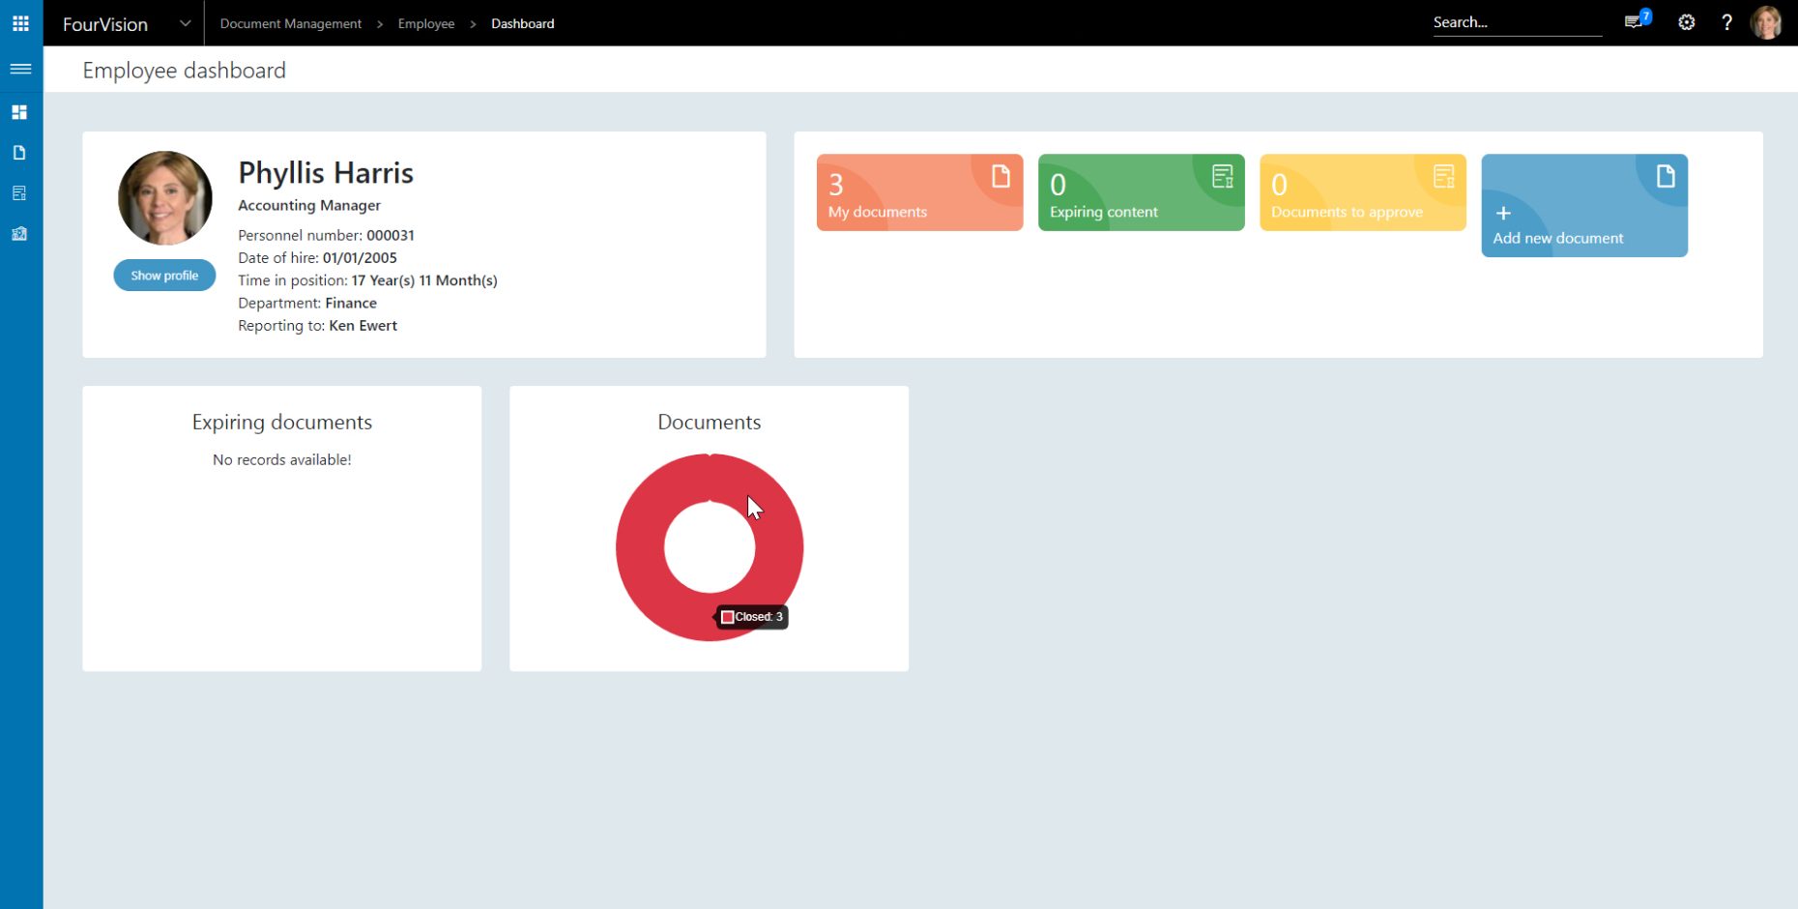Image resolution: width=1798 pixels, height=909 pixels.
Task: Open the app launcher grid icon
Action: tap(20, 22)
